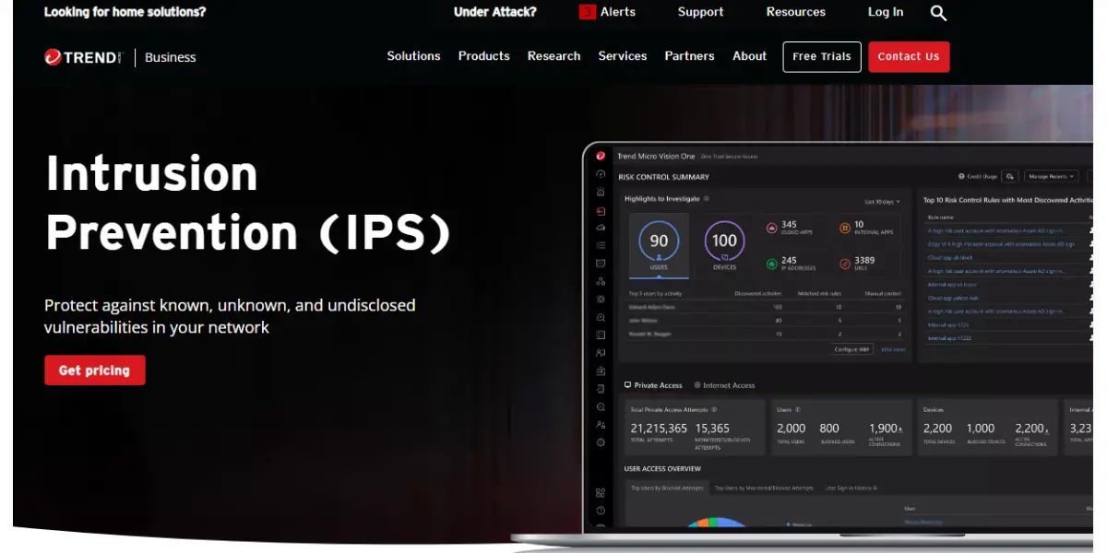Click the 'Trend Micro Vision One' title
The image size is (1107, 553).
coord(657,157)
